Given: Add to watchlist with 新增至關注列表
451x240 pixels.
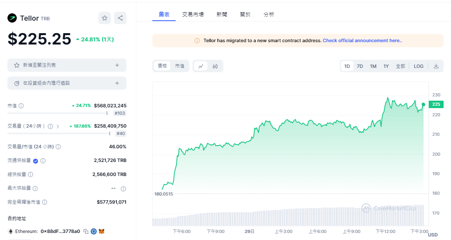Looking at the screenshot, I should pyautogui.click(x=67, y=65).
